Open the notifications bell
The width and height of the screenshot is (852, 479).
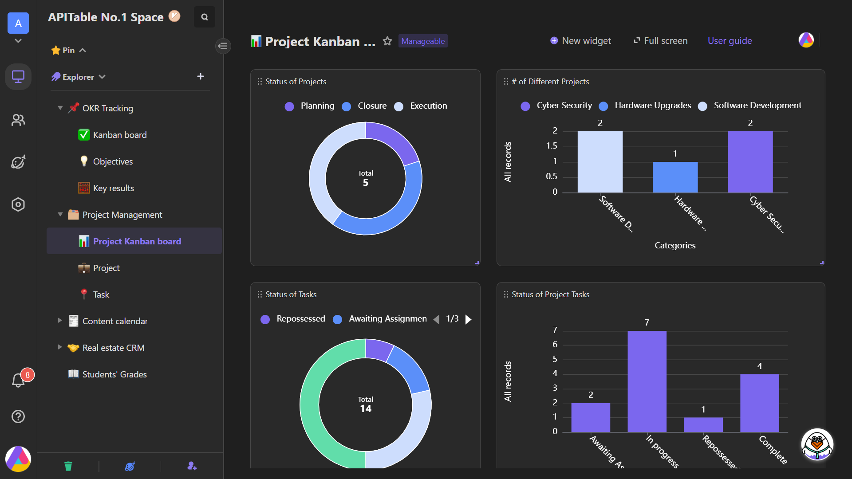pyautogui.click(x=18, y=381)
